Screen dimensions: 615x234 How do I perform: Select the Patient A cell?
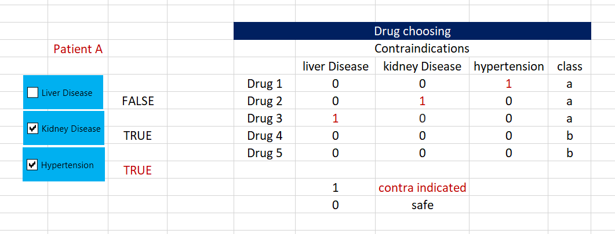point(78,49)
